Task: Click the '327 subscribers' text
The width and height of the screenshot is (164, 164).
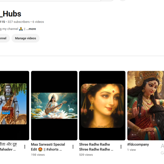Action: coord(19,22)
